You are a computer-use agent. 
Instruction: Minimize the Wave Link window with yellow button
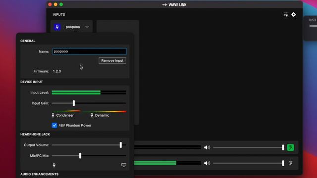(55, 4)
